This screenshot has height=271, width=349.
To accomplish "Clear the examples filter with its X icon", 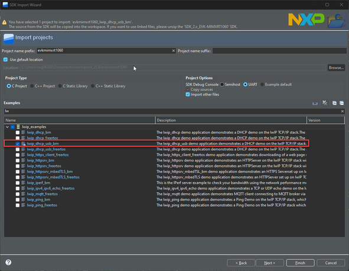I will pyautogui.click(x=343, y=111).
